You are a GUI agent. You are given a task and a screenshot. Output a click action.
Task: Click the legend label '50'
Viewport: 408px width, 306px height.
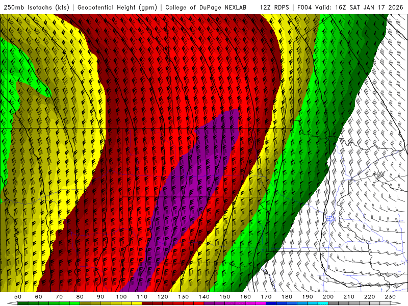point(18,297)
